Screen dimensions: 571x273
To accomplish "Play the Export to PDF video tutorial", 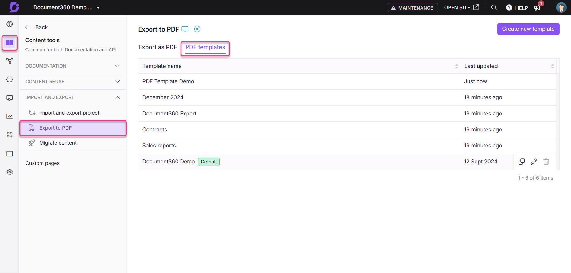I will coord(197,29).
